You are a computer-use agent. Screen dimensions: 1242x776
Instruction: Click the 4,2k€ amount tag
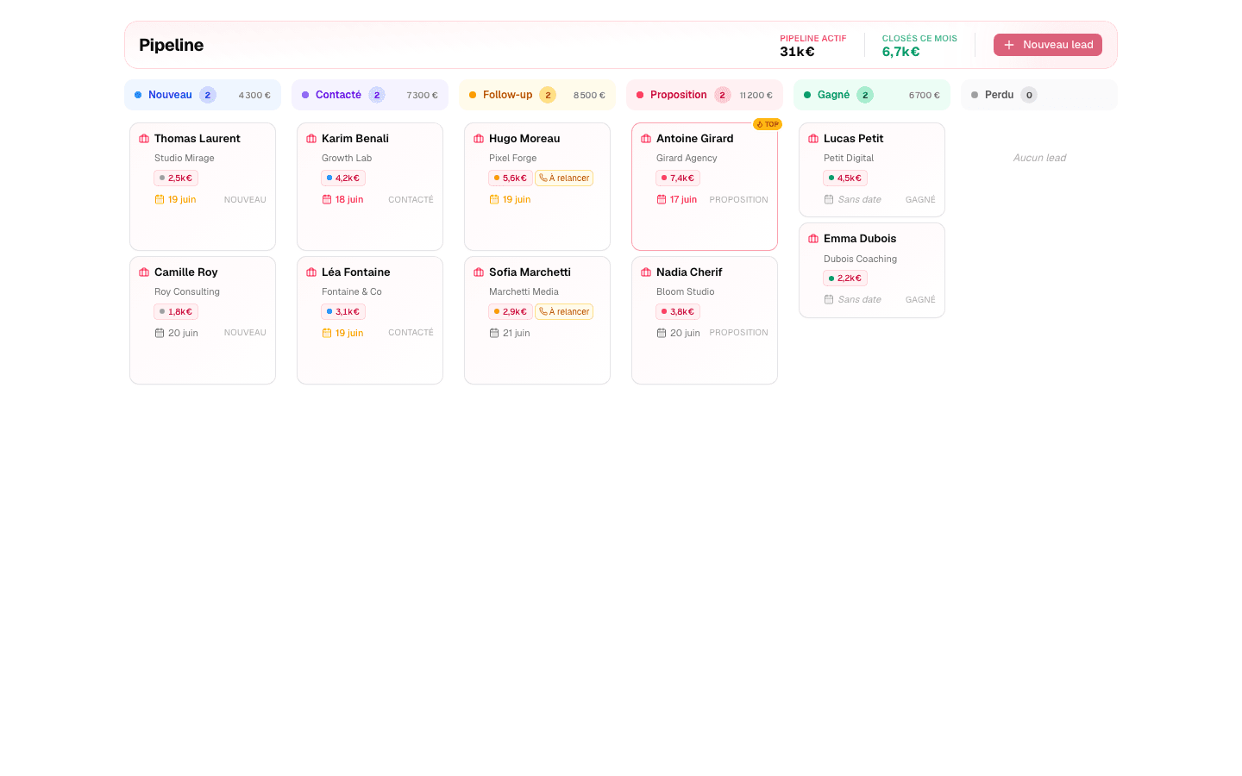tap(343, 178)
